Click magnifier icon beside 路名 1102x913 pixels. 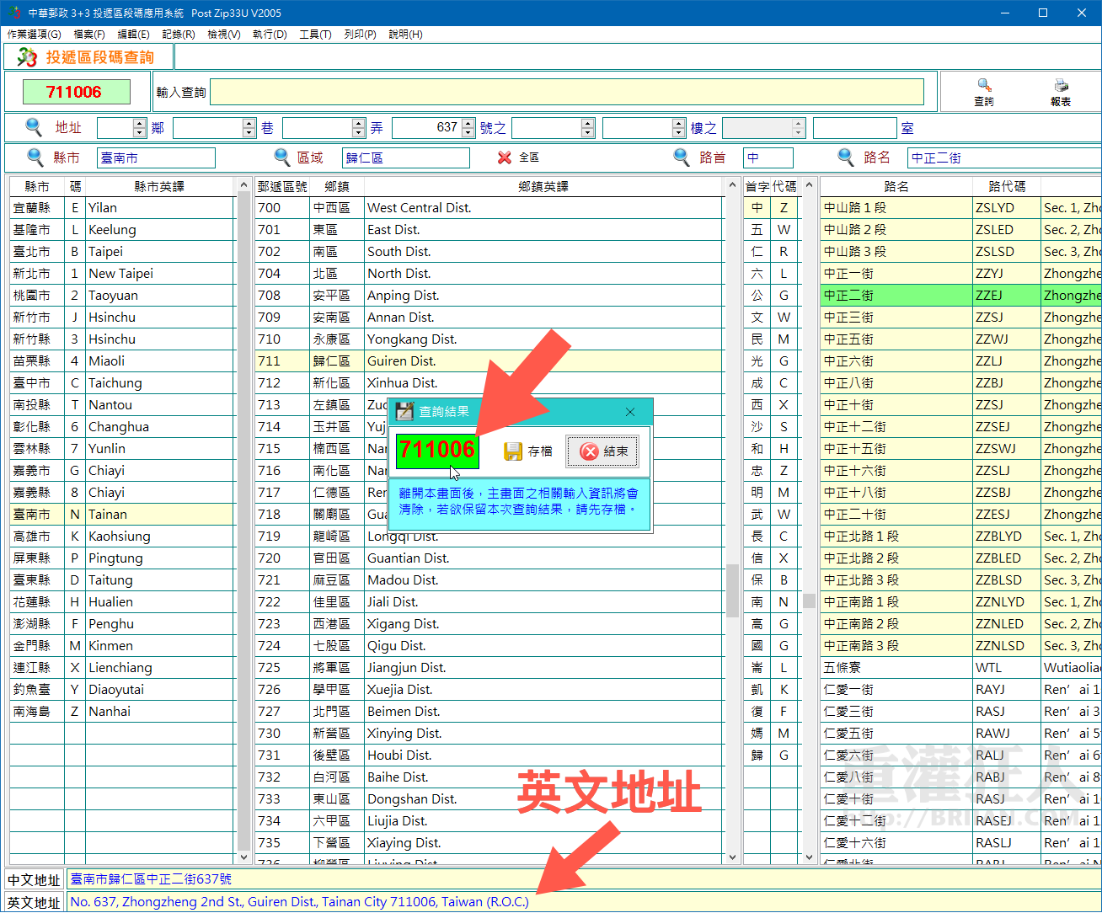[846, 157]
